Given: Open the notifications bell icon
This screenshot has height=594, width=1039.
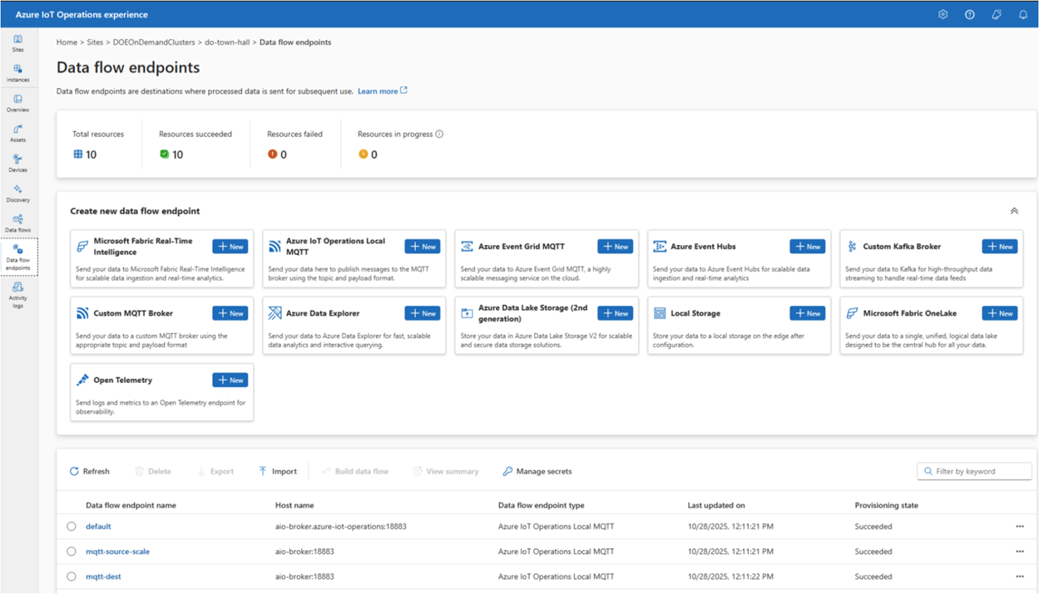Looking at the screenshot, I should [x=1023, y=15].
